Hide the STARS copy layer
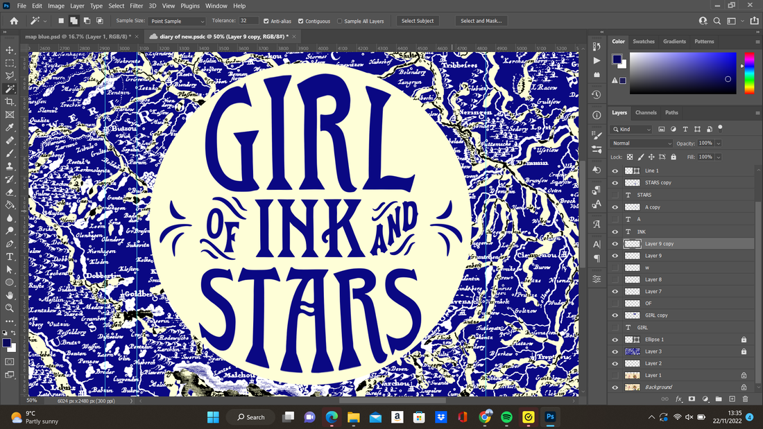The height and width of the screenshot is (429, 763). [615, 183]
